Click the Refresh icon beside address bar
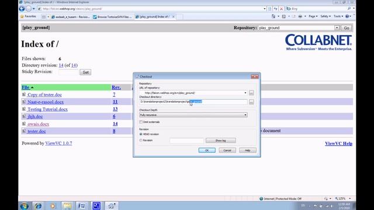Screen dimensions: 374x210 point(275,9)
